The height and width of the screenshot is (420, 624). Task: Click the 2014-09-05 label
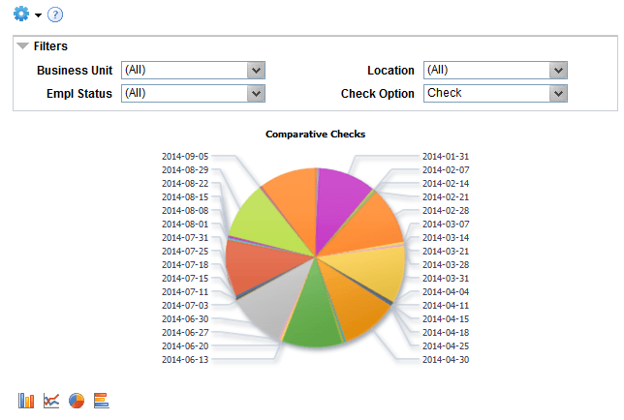click(x=185, y=157)
